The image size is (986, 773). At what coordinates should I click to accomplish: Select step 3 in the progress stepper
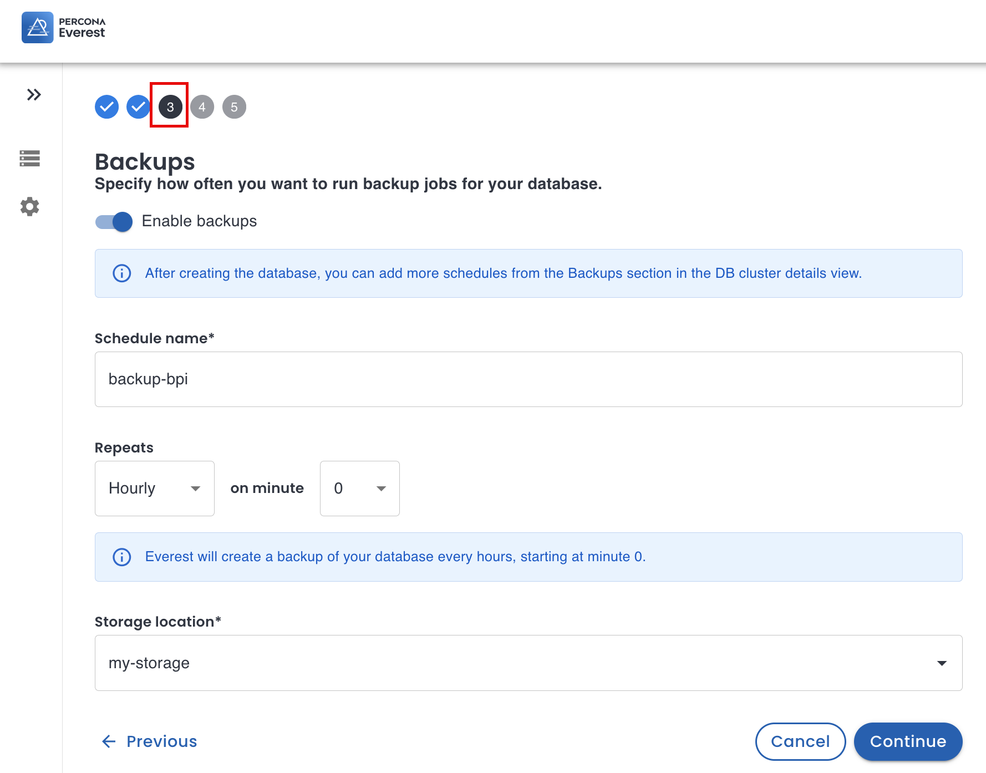point(170,106)
